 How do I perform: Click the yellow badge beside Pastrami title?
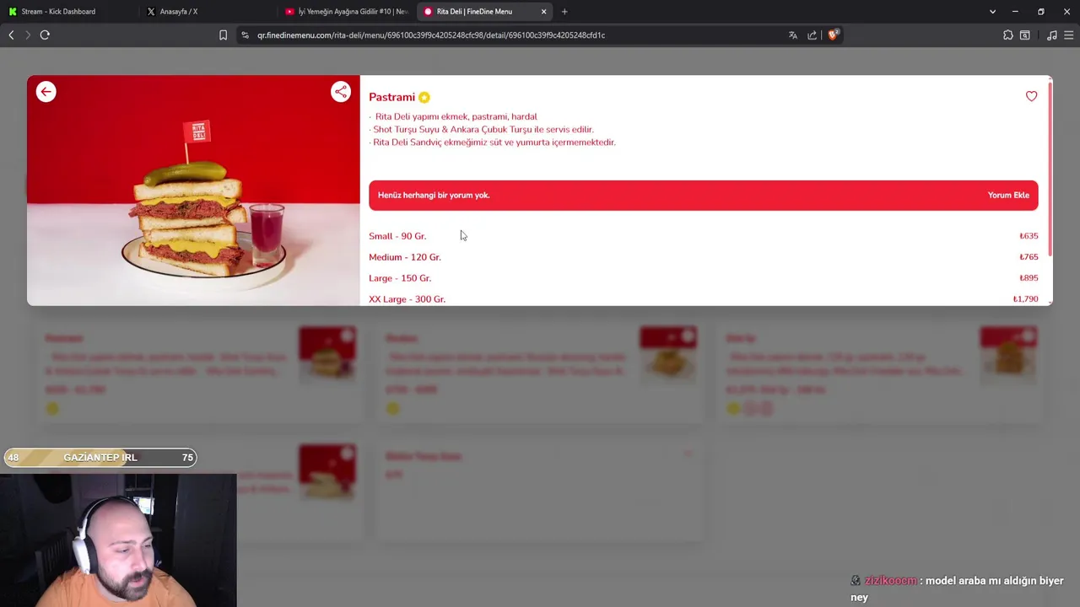coord(424,98)
